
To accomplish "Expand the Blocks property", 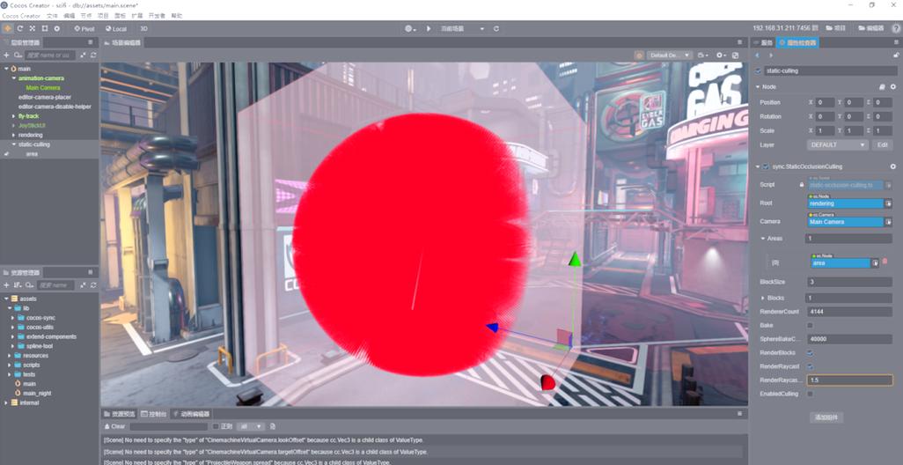I will (x=763, y=298).
